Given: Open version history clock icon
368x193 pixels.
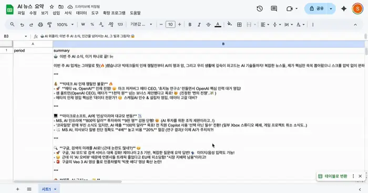Looking at the screenshot, I should (x=260, y=9).
